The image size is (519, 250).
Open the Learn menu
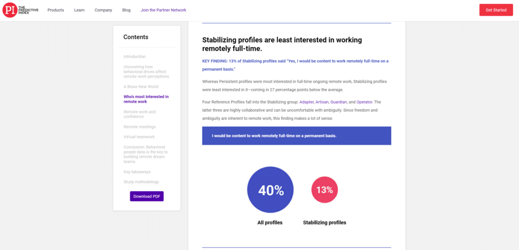(79, 10)
